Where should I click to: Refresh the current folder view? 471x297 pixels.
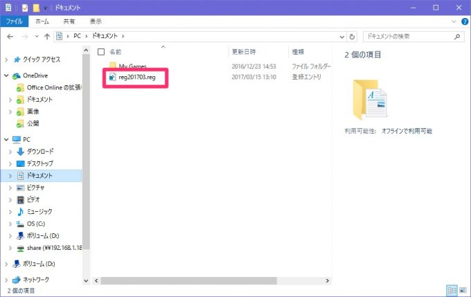(352, 37)
